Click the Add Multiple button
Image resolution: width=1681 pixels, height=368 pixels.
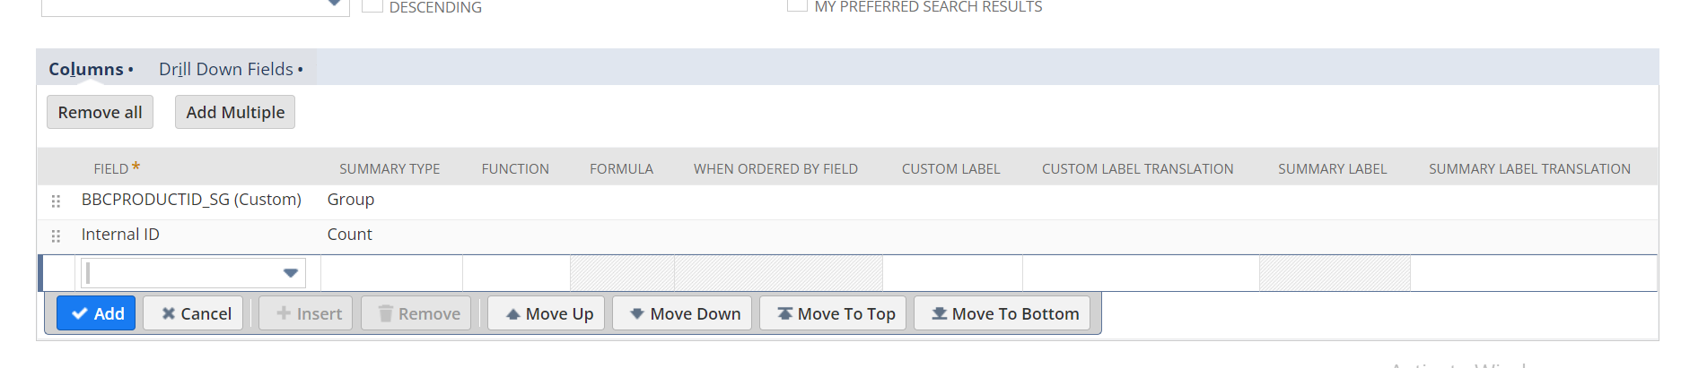(x=235, y=112)
